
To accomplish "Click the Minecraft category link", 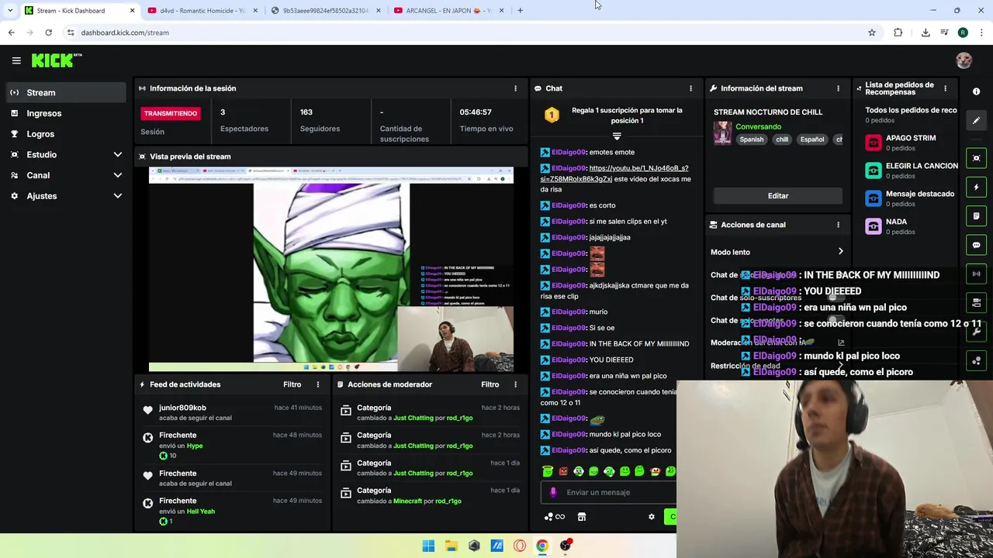I will [x=407, y=501].
